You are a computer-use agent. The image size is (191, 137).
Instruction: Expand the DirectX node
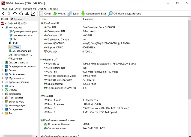point(2,90)
